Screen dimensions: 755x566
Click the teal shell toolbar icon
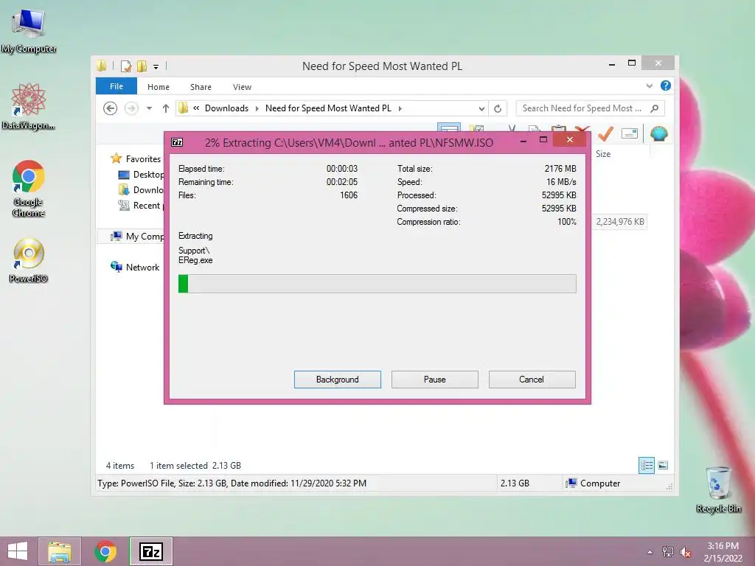658,133
